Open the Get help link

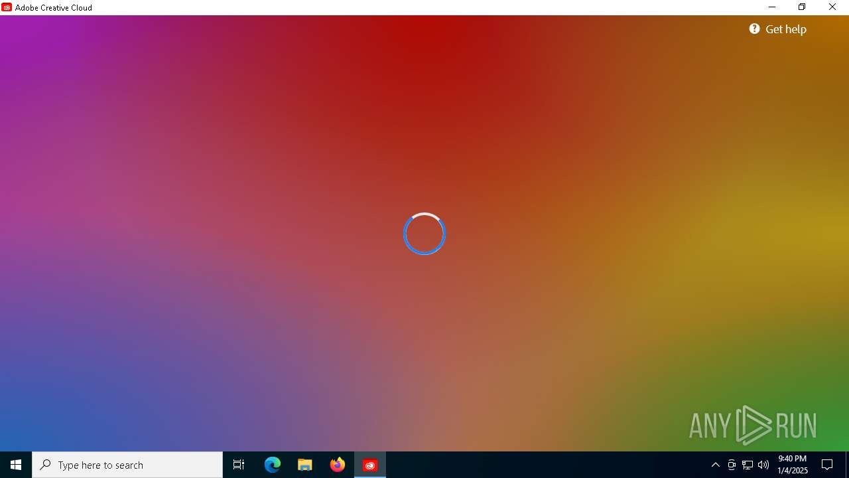click(778, 29)
